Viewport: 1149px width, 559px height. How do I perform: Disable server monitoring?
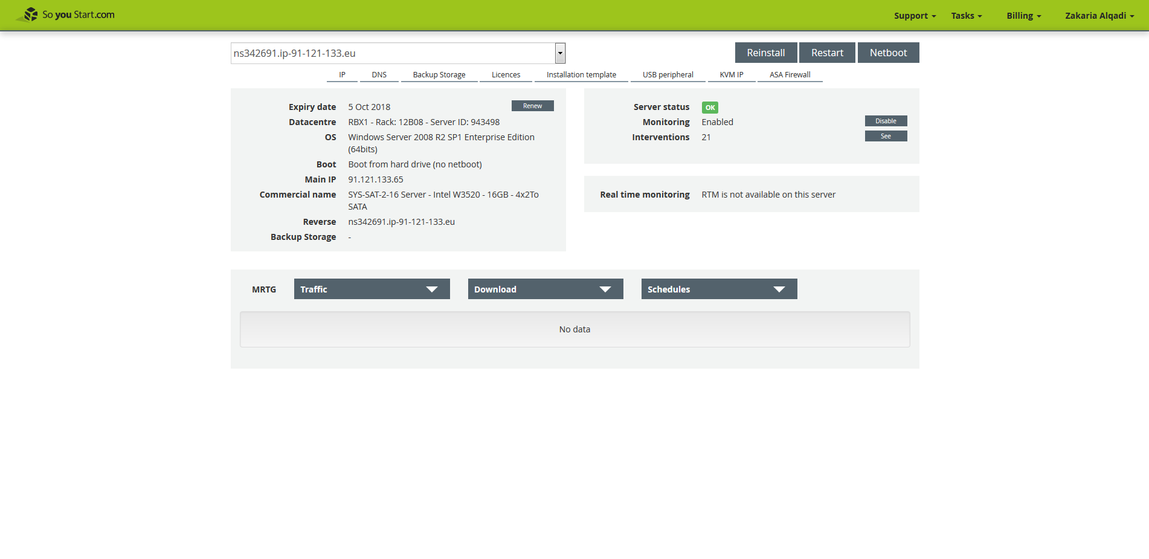click(x=886, y=121)
